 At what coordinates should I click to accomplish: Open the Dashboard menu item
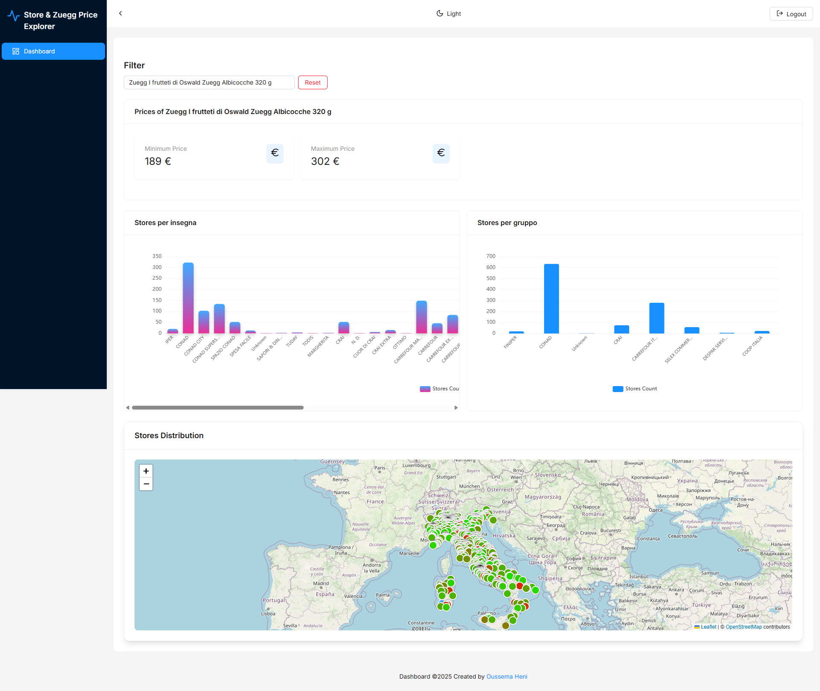(x=53, y=51)
